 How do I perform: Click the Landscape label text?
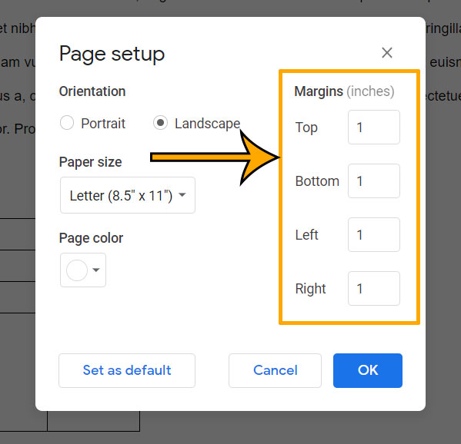[x=207, y=123]
